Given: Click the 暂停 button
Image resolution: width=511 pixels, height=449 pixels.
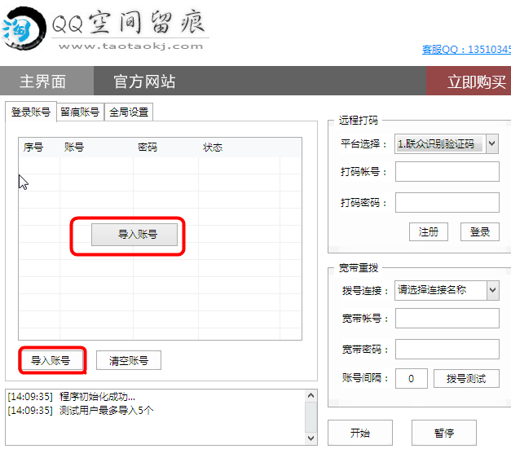Looking at the screenshot, I should click(444, 433).
